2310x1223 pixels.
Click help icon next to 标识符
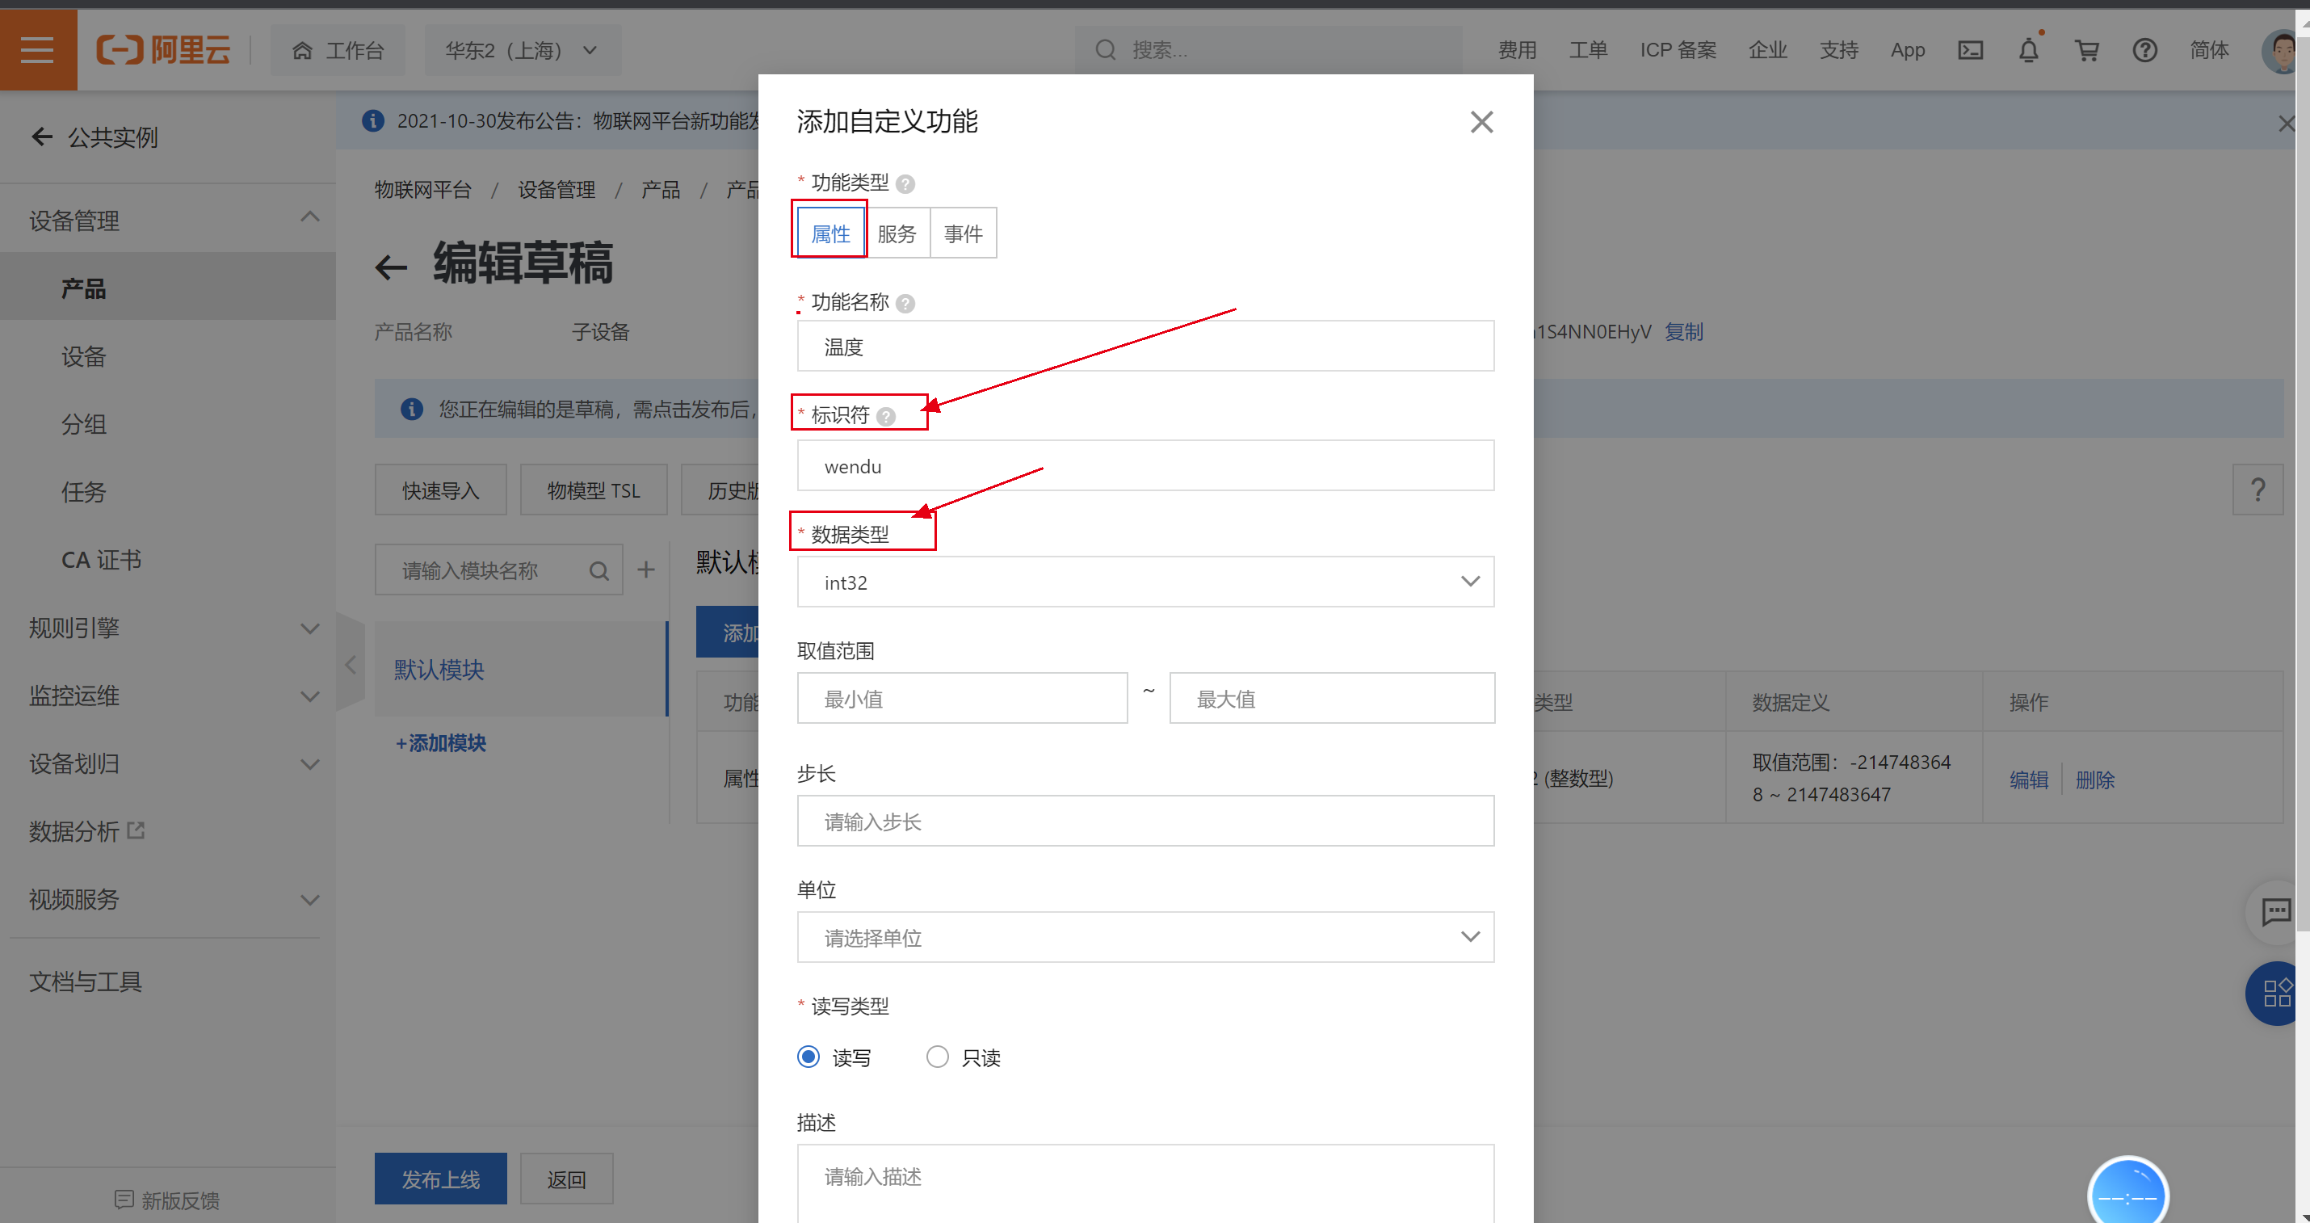(886, 416)
